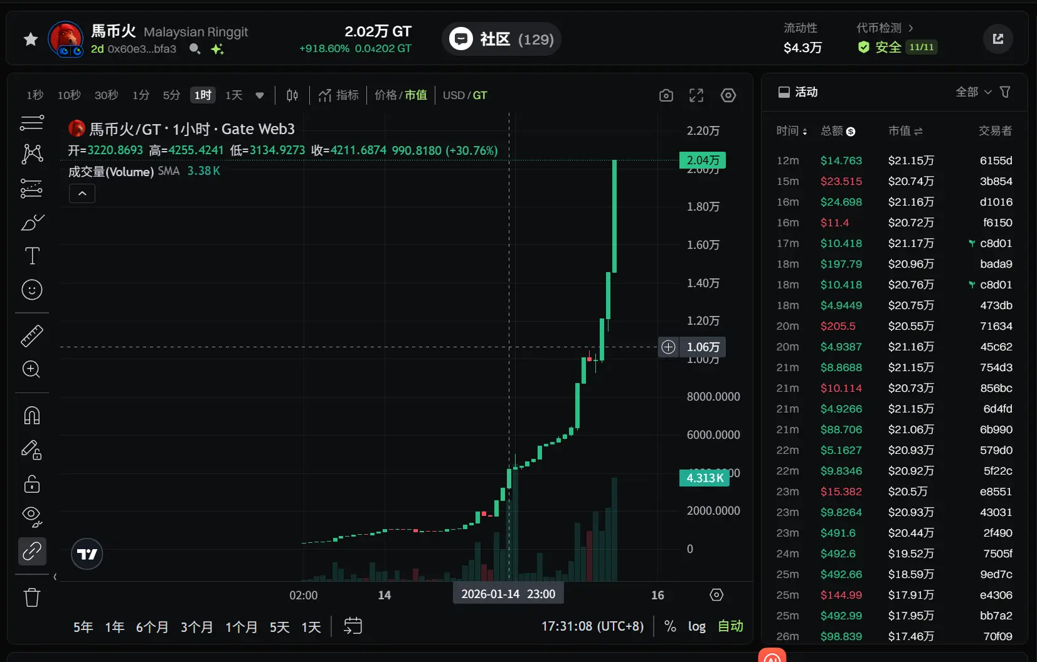Switch chart to 价格 price view
Screen dimensions: 1037x662
385,95
